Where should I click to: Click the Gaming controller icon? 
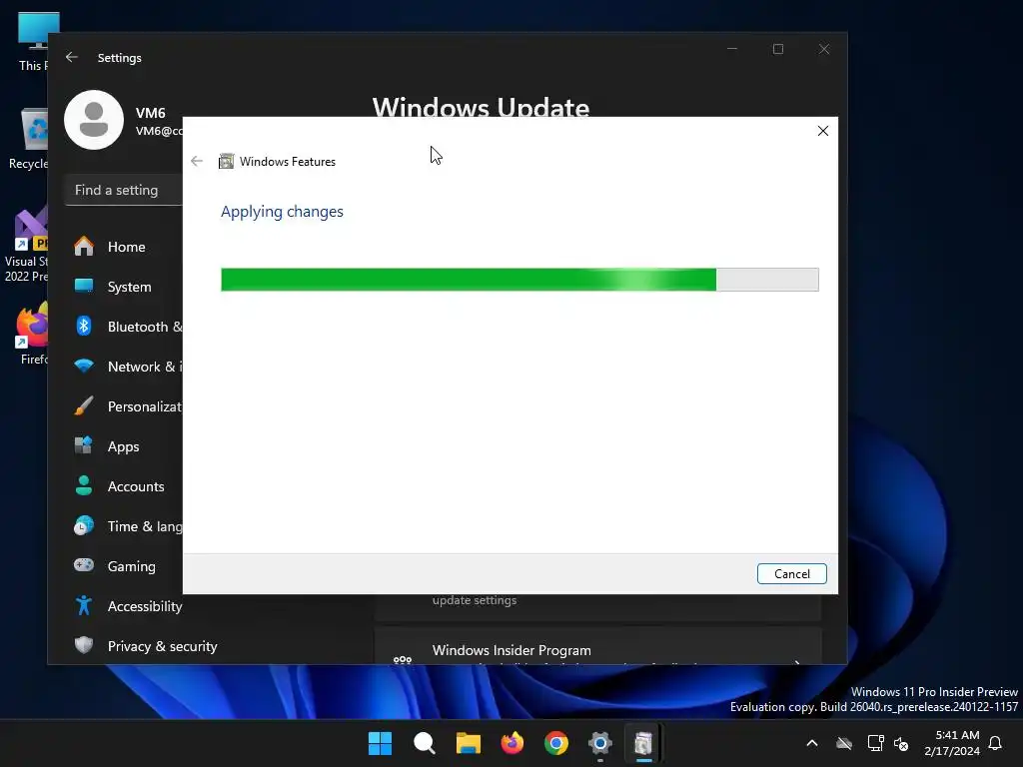[x=84, y=565]
